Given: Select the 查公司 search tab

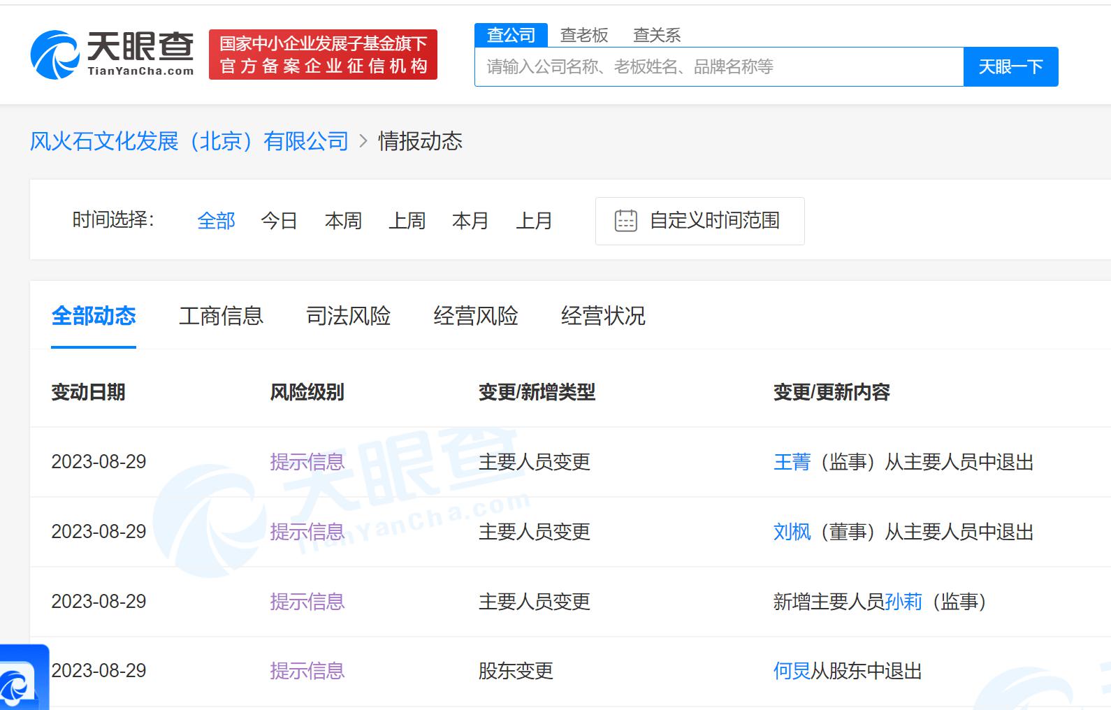Looking at the screenshot, I should click(x=511, y=35).
